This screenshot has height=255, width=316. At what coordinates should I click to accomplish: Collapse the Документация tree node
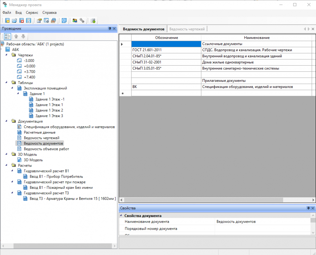pos(7,121)
